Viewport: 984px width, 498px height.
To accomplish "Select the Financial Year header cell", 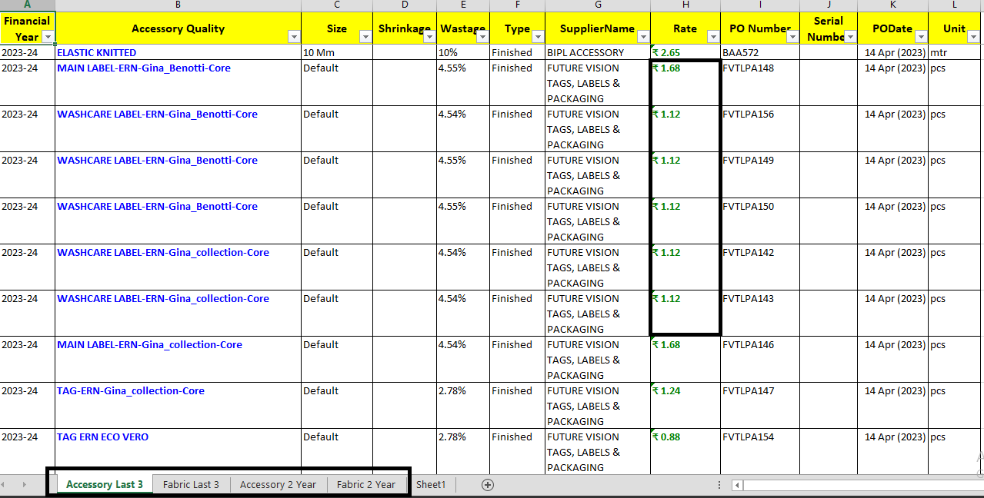I will 28,28.
